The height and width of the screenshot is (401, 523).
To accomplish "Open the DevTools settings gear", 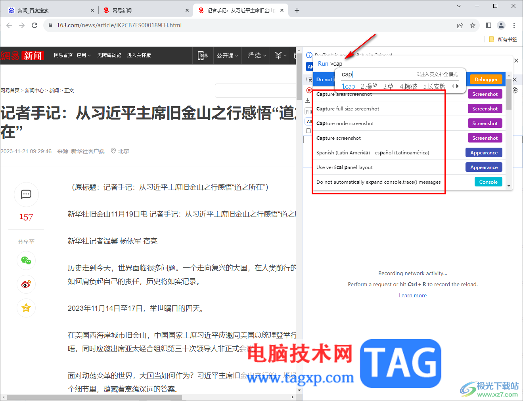I will (514, 90).
